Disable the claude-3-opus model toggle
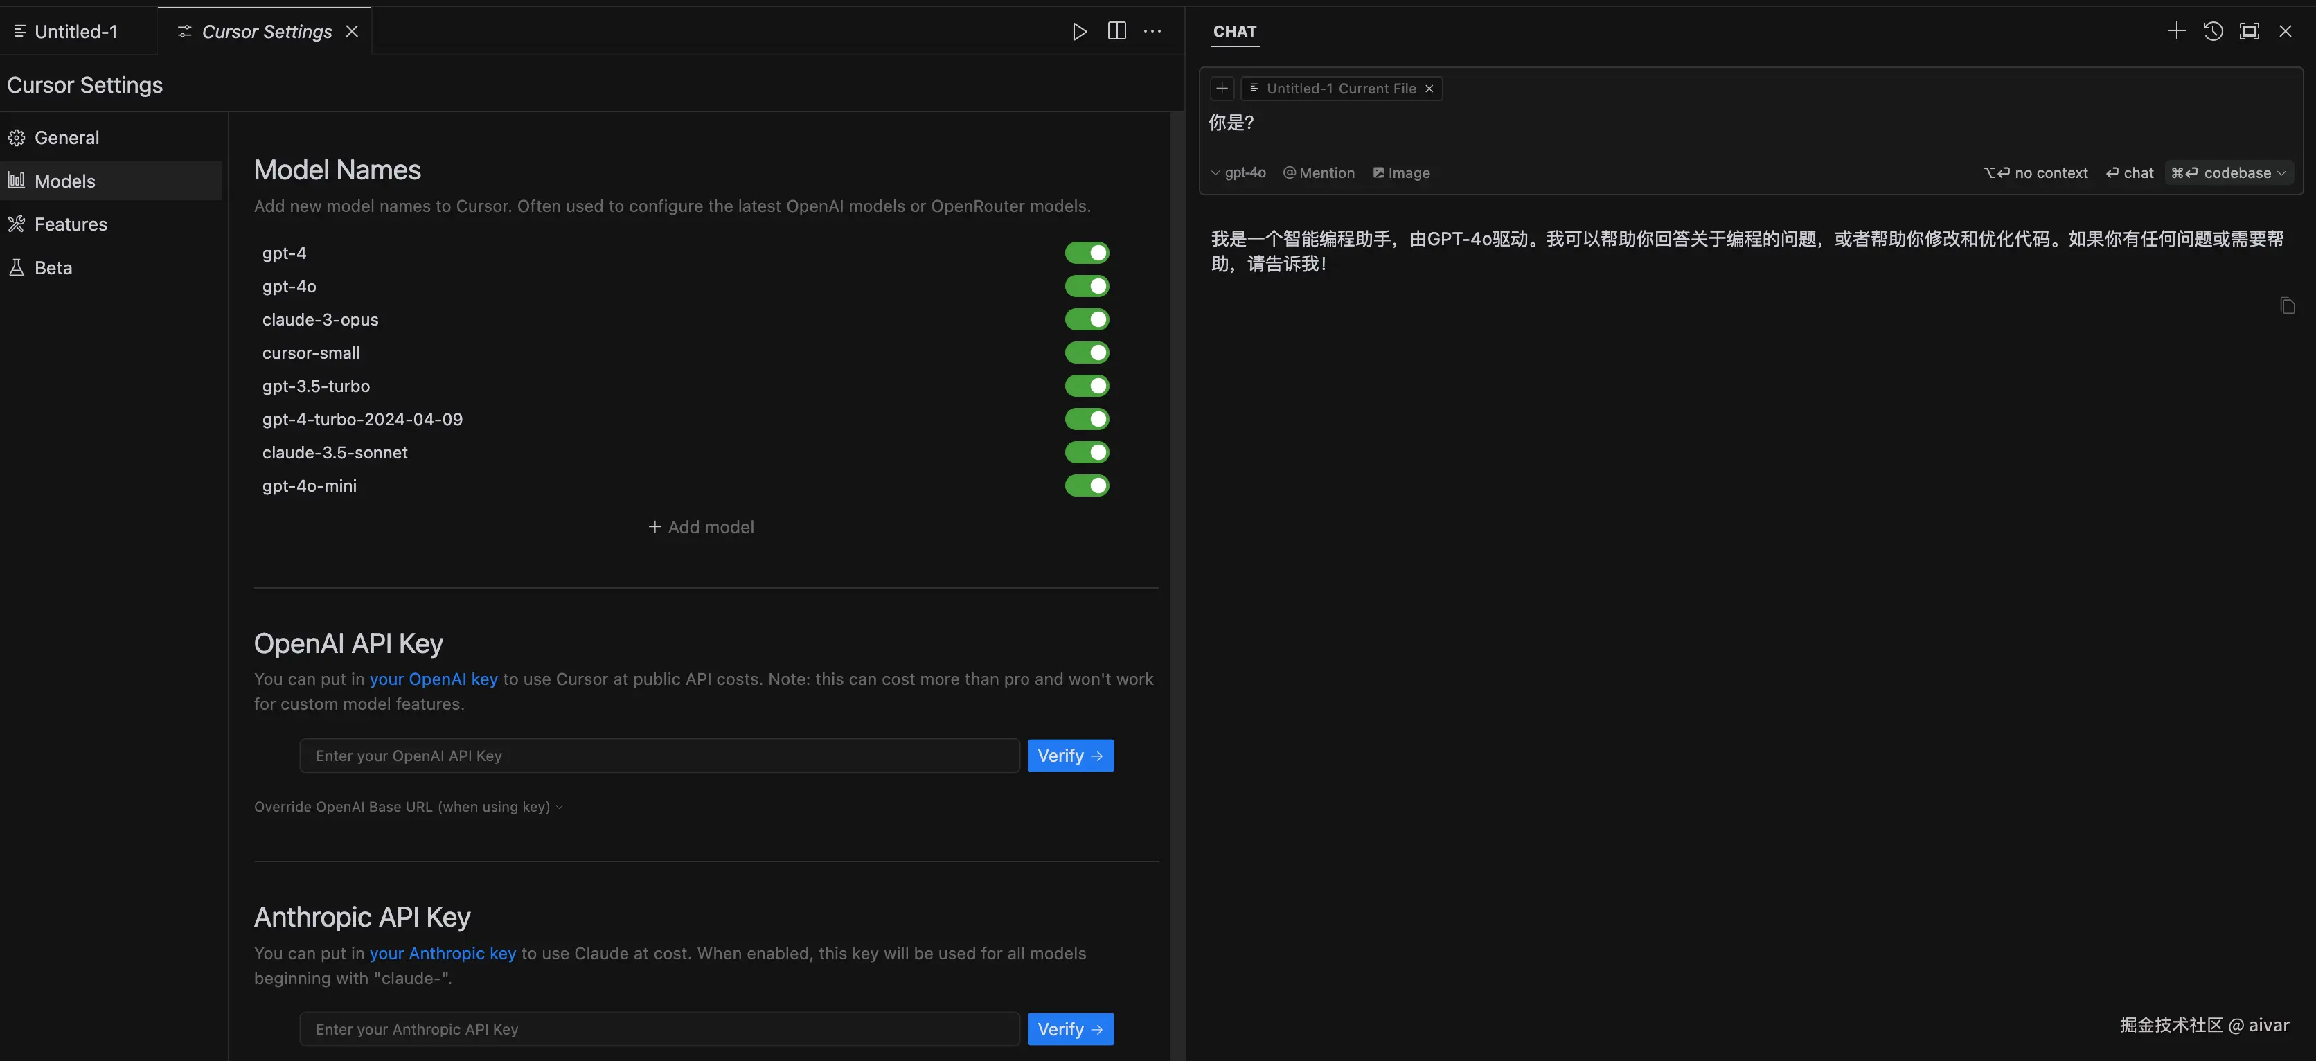 coord(1087,319)
